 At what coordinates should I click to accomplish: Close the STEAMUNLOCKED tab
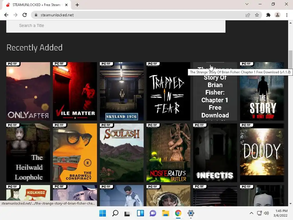[x=66, y=5]
